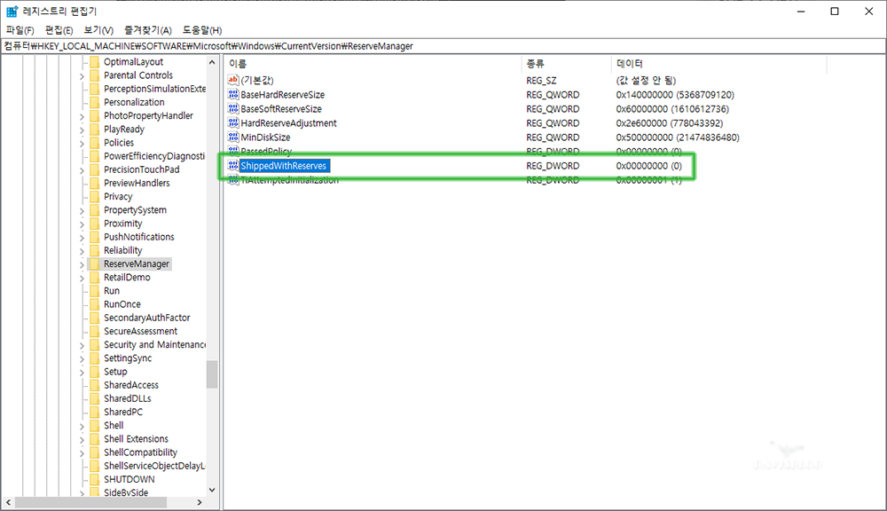Image resolution: width=887 pixels, height=511 pixels.
Task: Select the PowerEfficiencyDiagnosti key
Action: 153,156
